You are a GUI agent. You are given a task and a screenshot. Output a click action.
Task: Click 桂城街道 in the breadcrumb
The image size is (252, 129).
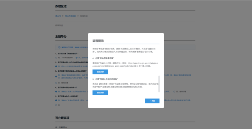pos(84,16)
